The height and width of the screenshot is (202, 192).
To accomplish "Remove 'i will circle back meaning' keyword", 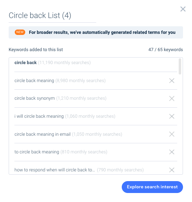I will 171,116.
